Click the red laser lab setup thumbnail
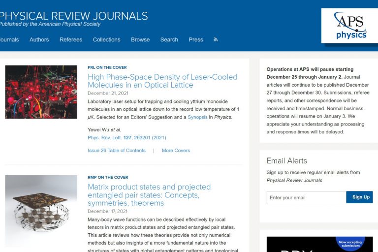 pyautogui.click(x=41, y=92)
